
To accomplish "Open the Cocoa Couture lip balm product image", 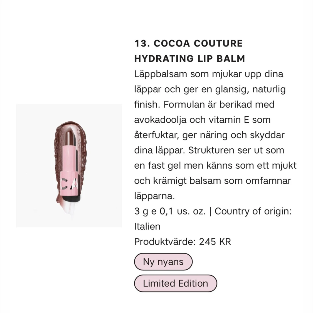I will [69, 166].
